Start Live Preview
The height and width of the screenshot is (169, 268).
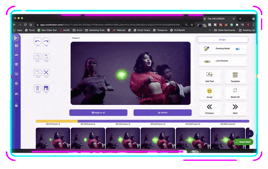pos(222,61)
